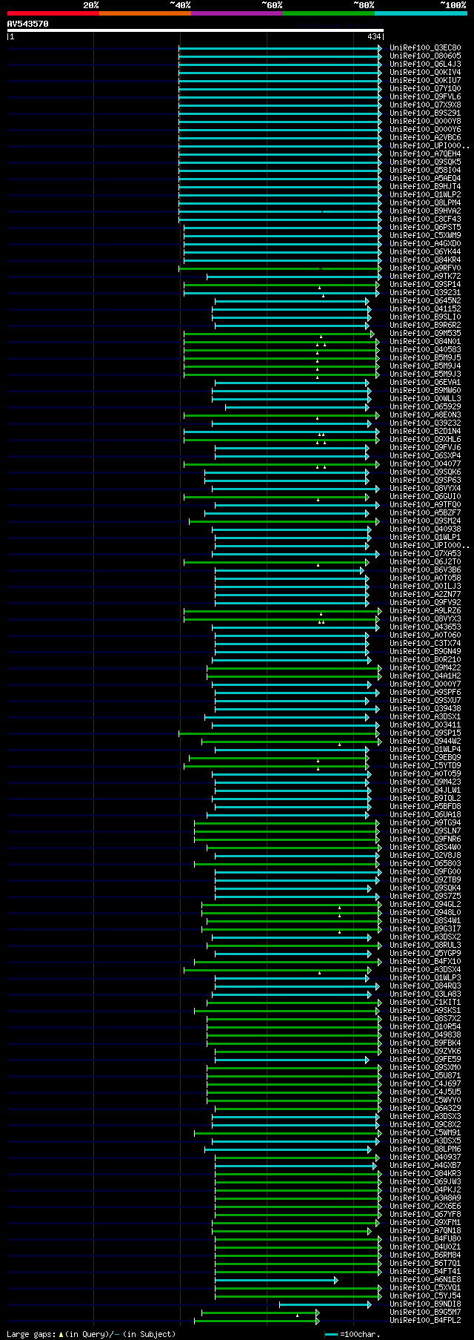The image size is (474, 1340).
Task: Click hit label UniRef100_Q9SP14
Action: (x=425, y=285)
